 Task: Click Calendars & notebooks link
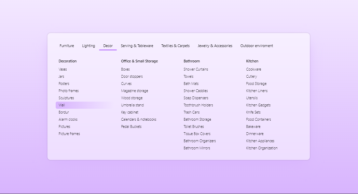pyautogui.click(x=139, y=119)
